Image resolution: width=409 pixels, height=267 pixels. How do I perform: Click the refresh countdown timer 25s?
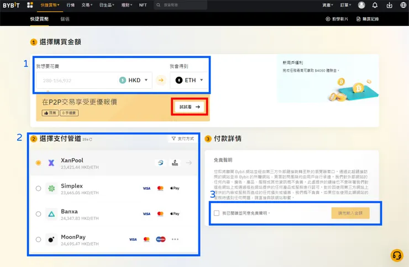click(x=87, y=140)
